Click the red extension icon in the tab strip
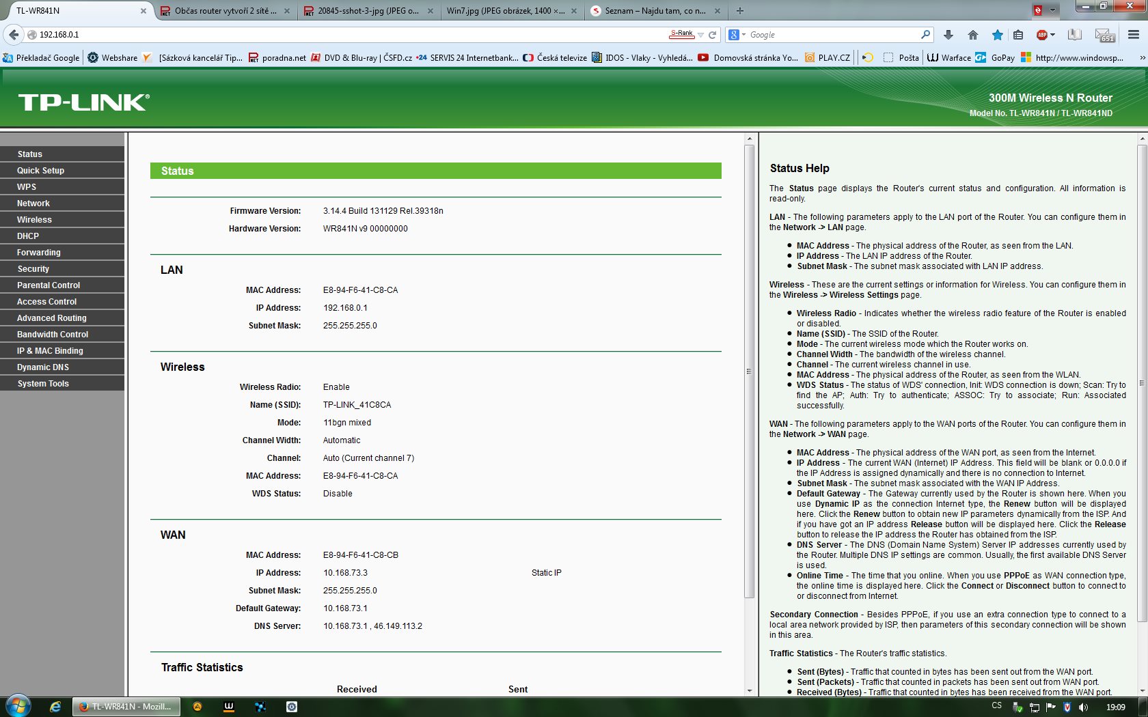The image size is (1148, 717). click(1038, 10)
